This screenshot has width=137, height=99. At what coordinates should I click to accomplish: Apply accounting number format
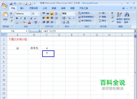64,18
